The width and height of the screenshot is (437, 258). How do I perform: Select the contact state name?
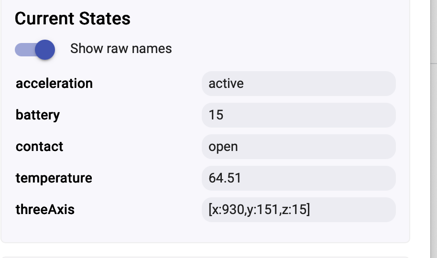pos(39,146)
